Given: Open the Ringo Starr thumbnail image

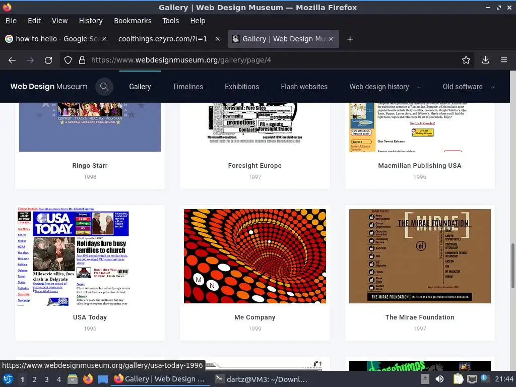Looking at the screenshot, I should click(90, 127).
